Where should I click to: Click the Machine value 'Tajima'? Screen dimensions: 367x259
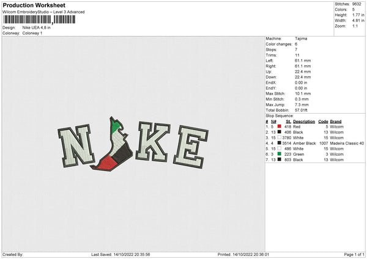click(301, 38)
